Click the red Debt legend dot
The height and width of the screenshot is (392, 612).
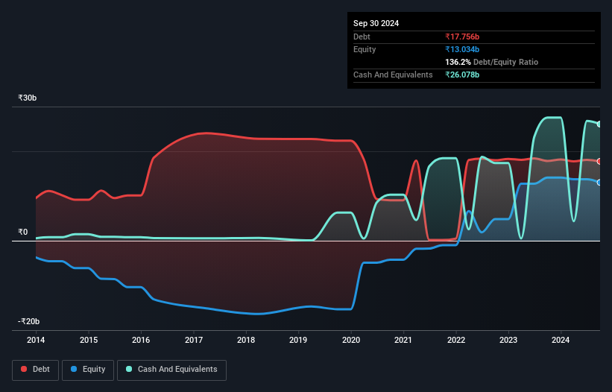24,369
